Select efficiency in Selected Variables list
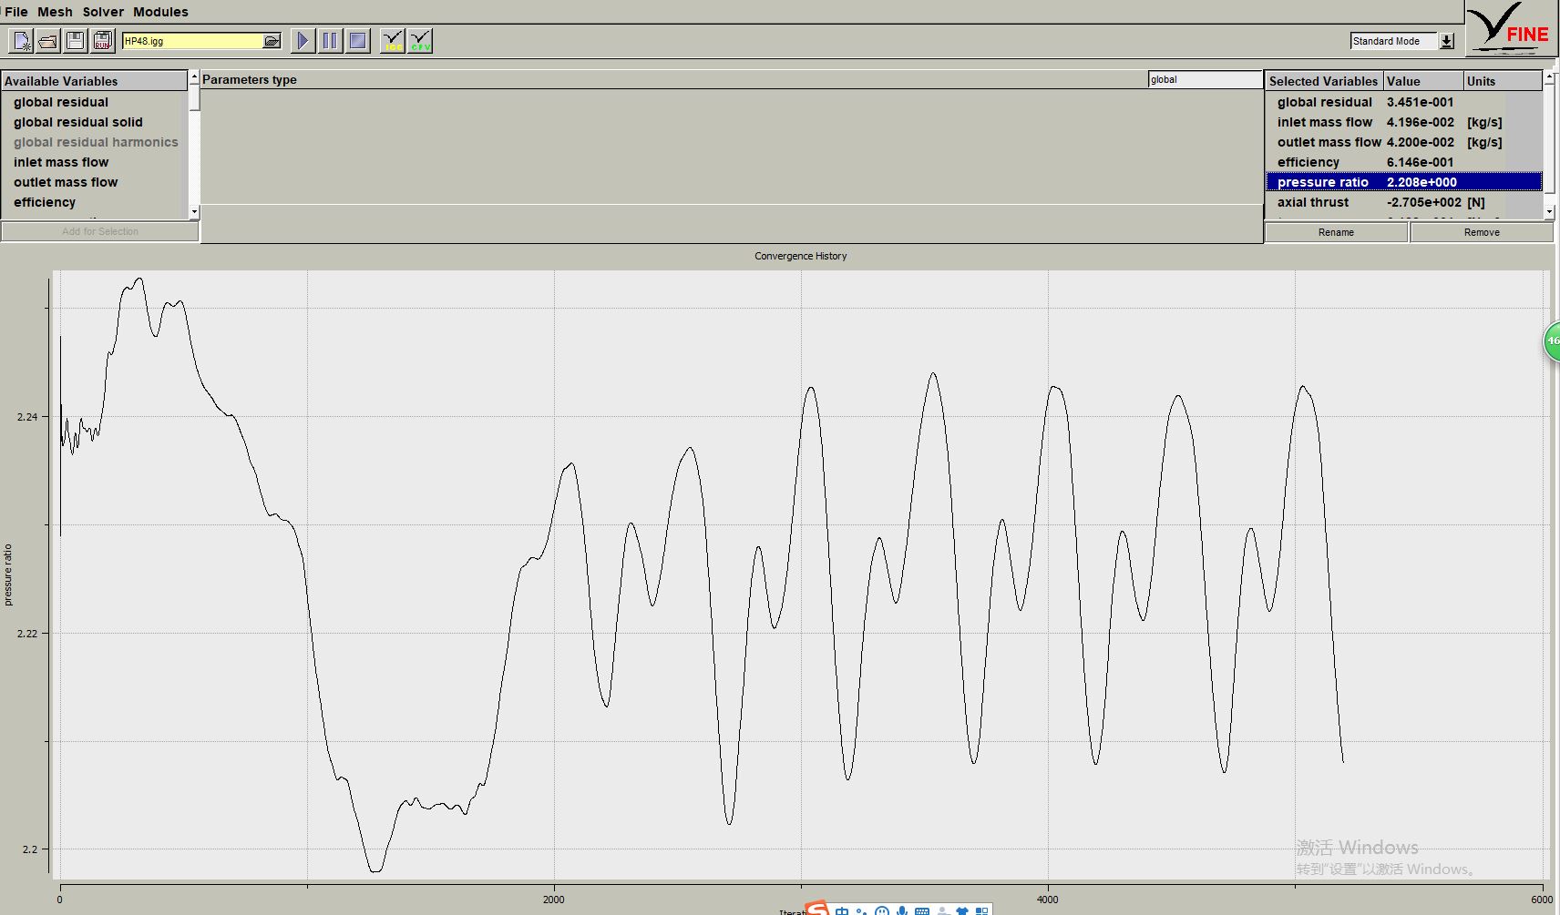Screen dimensions: 1560x915 click(x=1308, y=162)
